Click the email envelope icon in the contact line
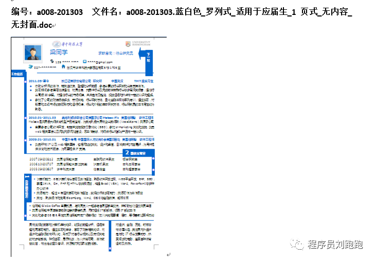Screen dimensions: 375x261 click(85, 62)
